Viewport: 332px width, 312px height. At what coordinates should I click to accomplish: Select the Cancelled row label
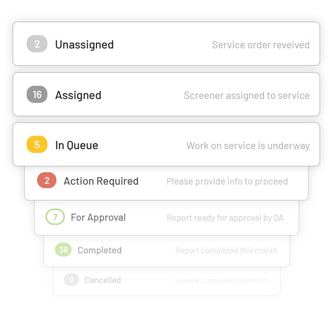point(103,280)
